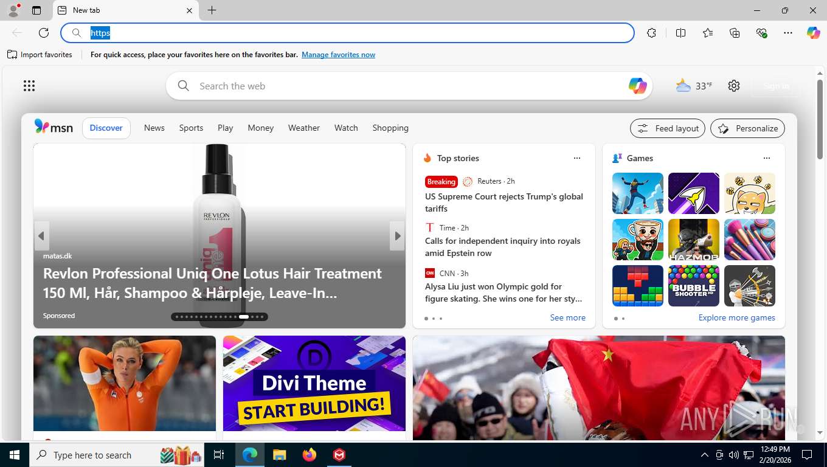Image resolution: width=827 pixels, height=467 pixels.
Task: Open the royals Epstein inquiry story
Action: [503, 247]
